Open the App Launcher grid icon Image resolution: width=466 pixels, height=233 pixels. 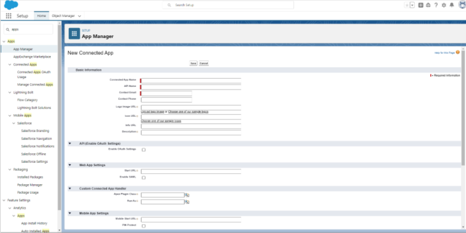pyautogui.click(x=8, y=16)
